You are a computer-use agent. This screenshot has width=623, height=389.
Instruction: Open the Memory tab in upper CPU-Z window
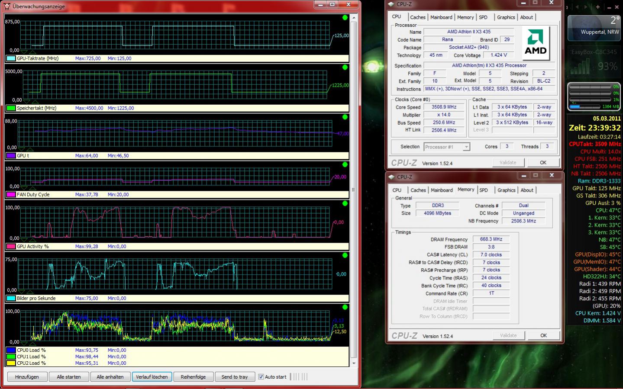tap(465, 17)
